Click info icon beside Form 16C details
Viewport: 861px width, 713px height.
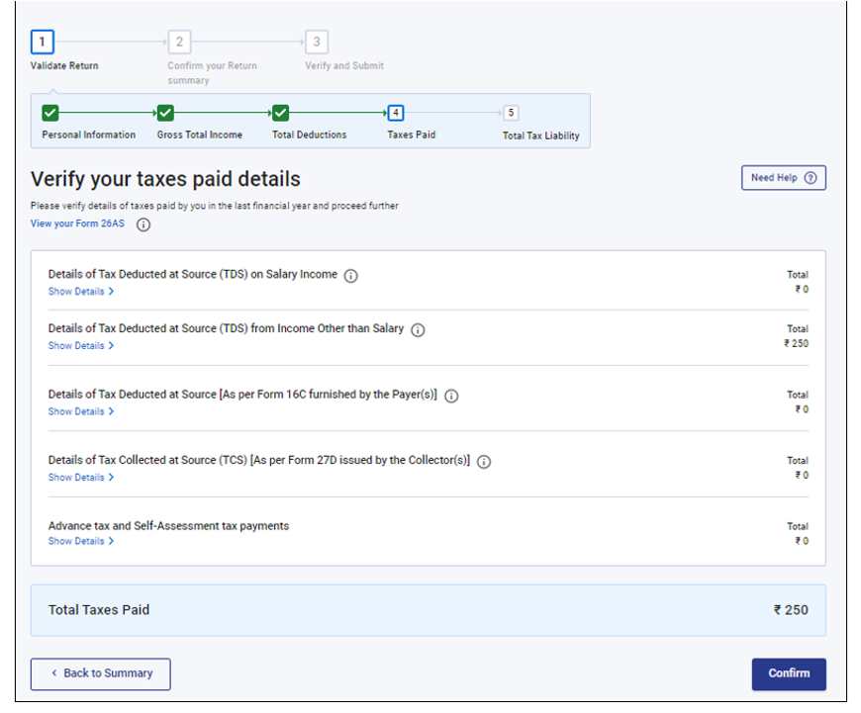click(451, 396)
